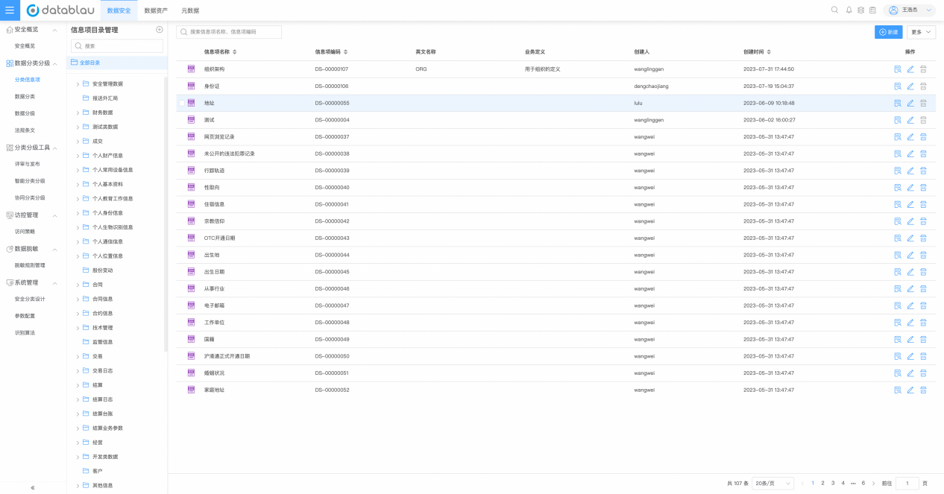Expand the 个人财产信息 folder
Image resolution: width=944 pixels, height=494 pixels.
click(x=78, y=156)
